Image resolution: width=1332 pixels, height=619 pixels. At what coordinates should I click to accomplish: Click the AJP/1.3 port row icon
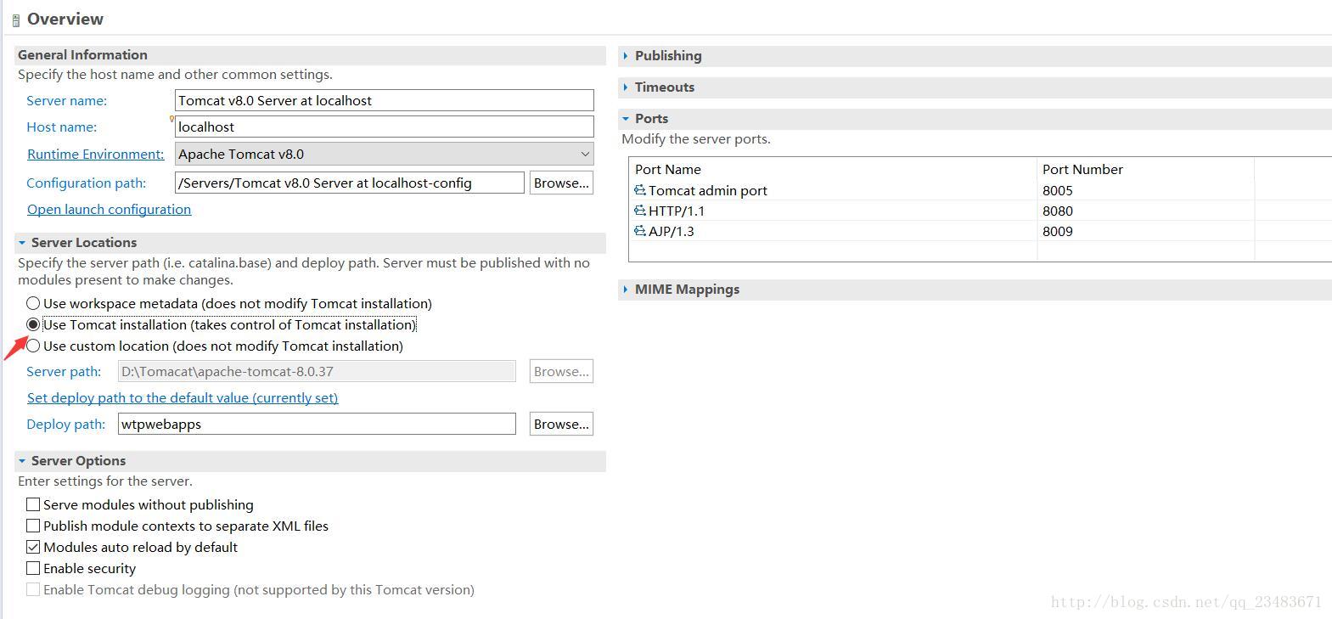point(640,231)
